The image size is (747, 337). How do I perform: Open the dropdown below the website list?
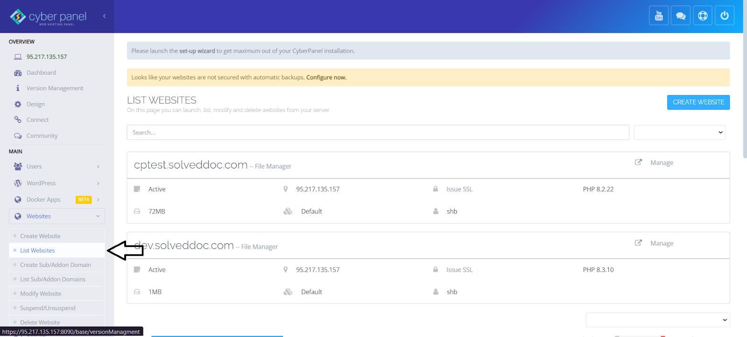click(x=658, y=320)
